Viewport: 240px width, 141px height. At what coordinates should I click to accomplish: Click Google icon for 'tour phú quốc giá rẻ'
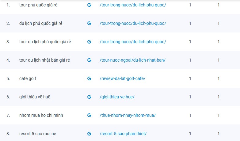coord(89,5)
